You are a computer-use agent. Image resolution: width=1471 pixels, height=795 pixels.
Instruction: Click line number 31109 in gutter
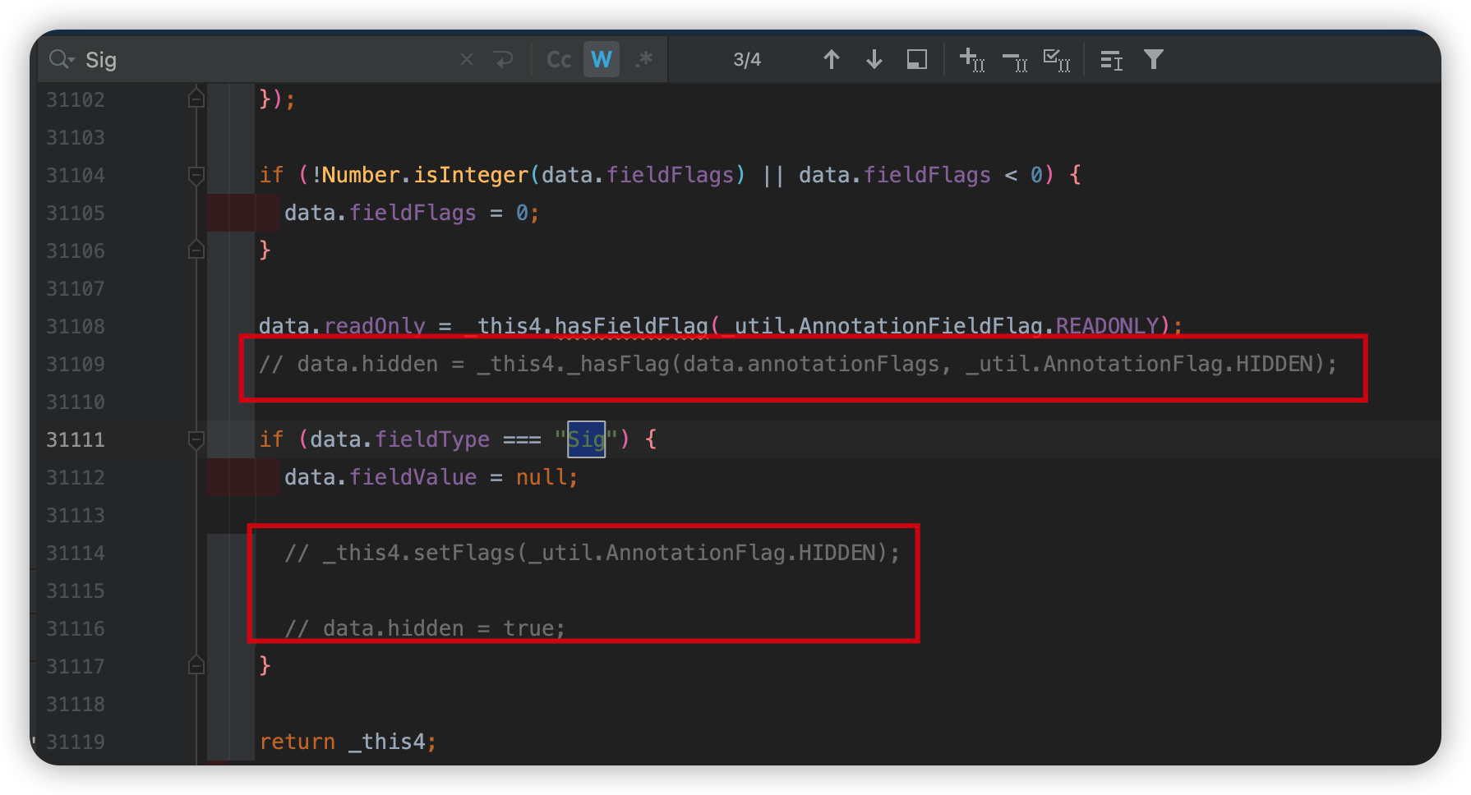76,364
